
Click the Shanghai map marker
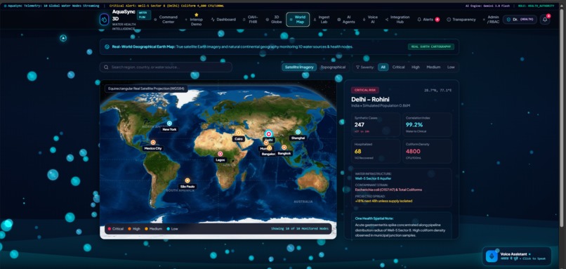click(298, 132)
